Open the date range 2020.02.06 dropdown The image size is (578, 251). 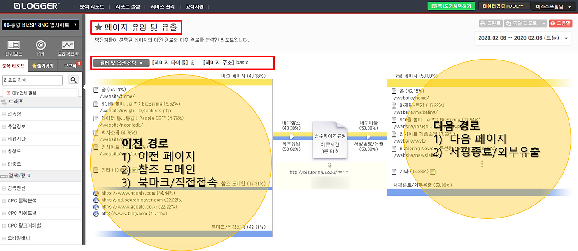(x=523, y=38)
